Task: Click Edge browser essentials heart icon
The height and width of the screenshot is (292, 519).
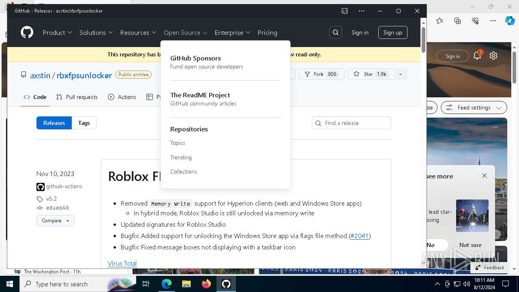Action: (x=475, y=21)
